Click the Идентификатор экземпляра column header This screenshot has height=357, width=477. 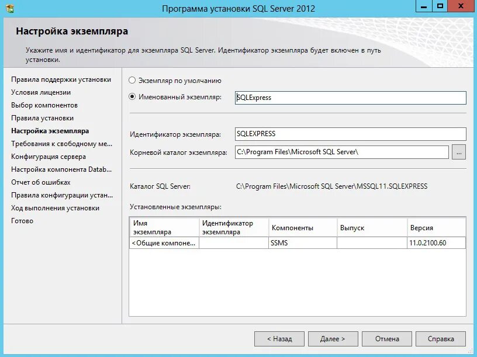(234, 227)
